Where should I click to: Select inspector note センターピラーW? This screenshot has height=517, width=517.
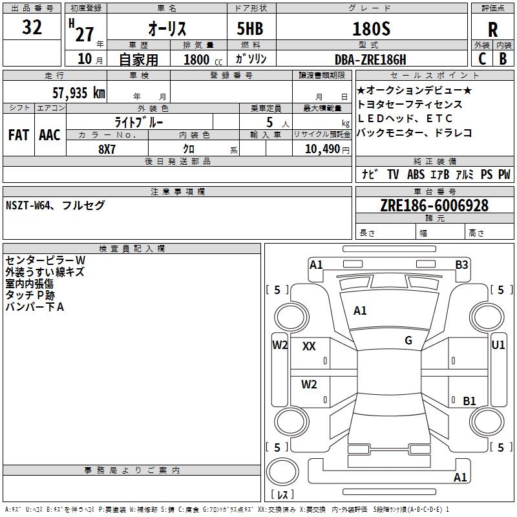click(45, 260)
